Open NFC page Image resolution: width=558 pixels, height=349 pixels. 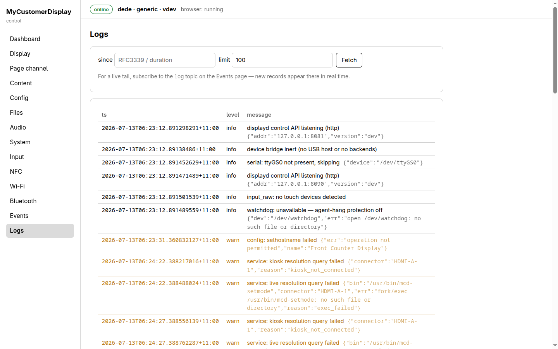tap(40, 171)
